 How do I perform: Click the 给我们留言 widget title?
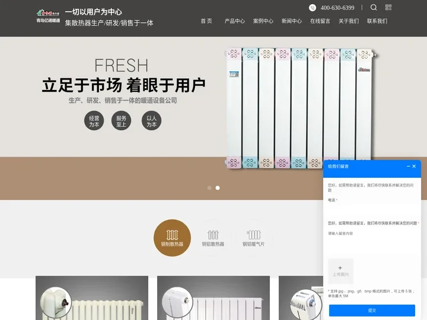(338, 167)
